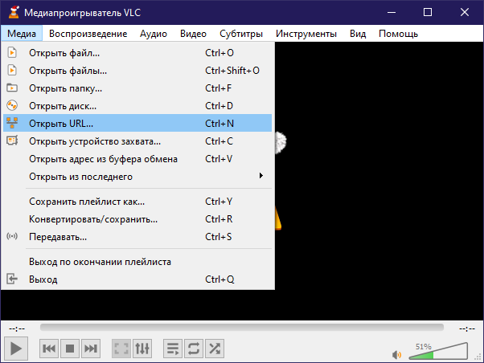Open the Аудио menu
This screenshot has width=484, height=363.
click(153, 34)
